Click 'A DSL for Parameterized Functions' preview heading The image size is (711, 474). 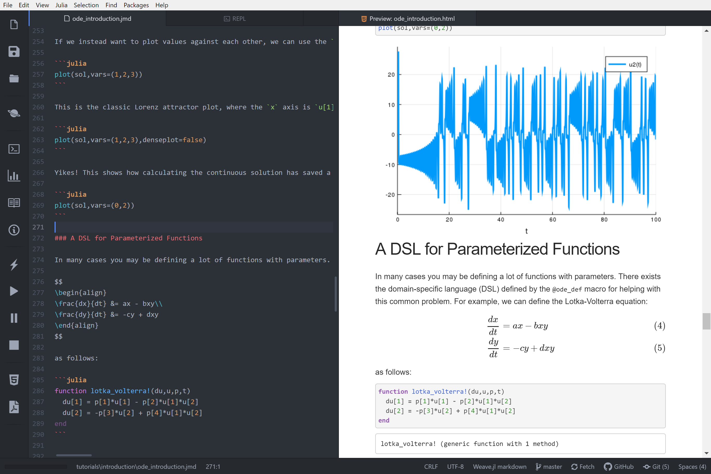[497, 249]
